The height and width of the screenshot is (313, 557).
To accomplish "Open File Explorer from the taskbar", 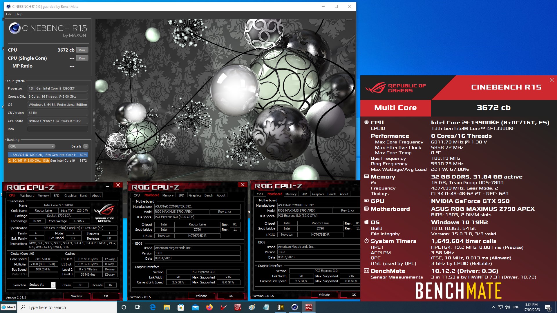I will (x=167, y=307).
